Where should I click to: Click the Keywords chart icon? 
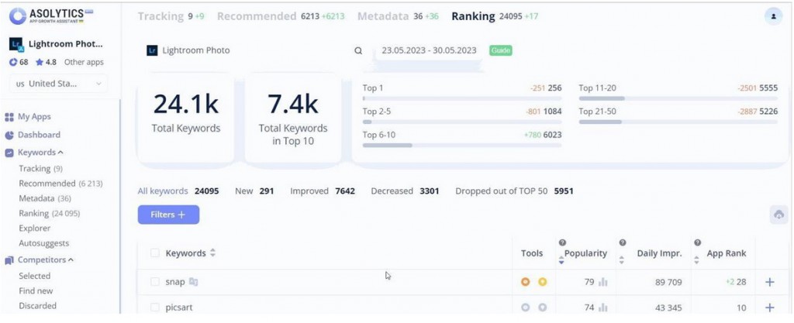[9, 153]
